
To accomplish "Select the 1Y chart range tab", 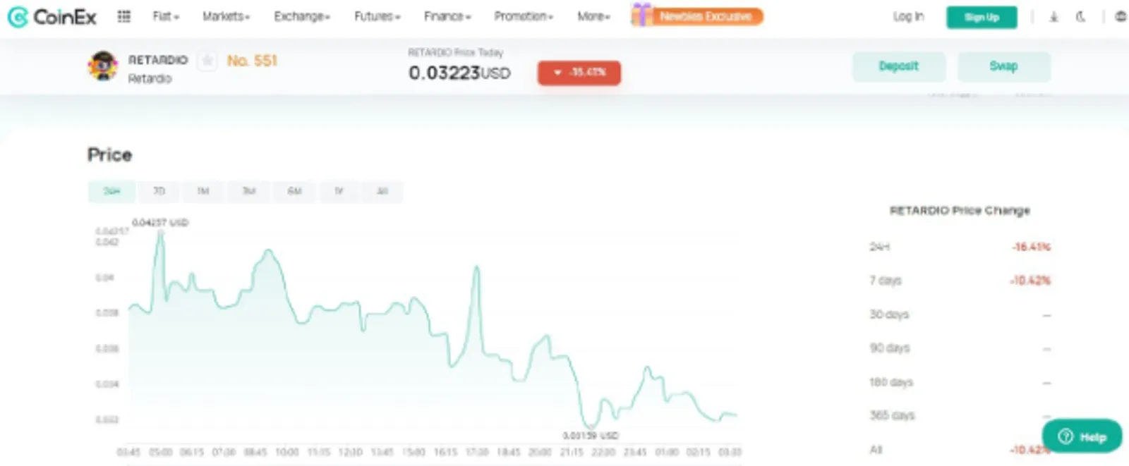I will tap(339, 191).
